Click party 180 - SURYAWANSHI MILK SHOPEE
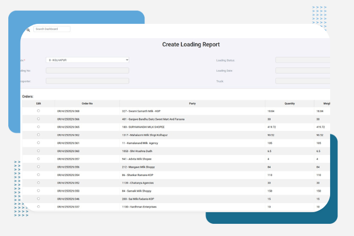Screen dimensions: 354x236 [x=143, y=127]
